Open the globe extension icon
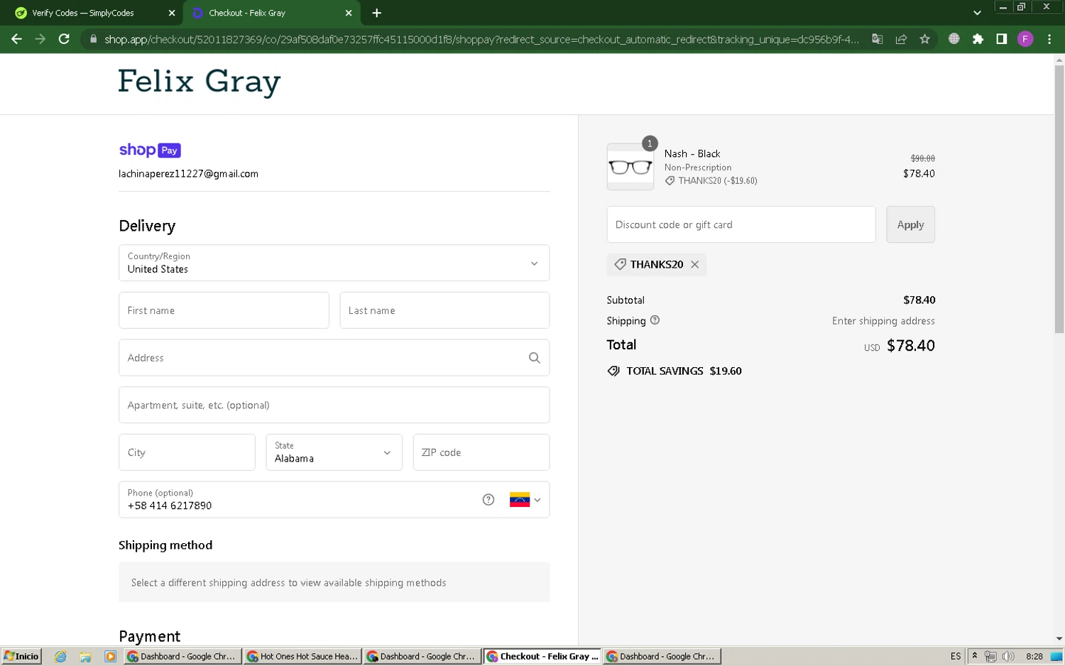This screenshot has height=666, width=1065. (954, 39)
